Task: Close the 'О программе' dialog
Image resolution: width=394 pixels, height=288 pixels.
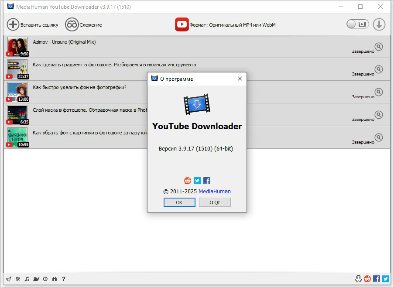Action: pyautogui.click(x=240, y=79)
